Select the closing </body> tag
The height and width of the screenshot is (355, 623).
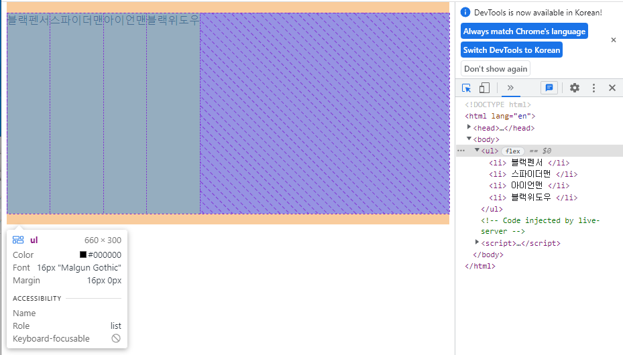488,255
